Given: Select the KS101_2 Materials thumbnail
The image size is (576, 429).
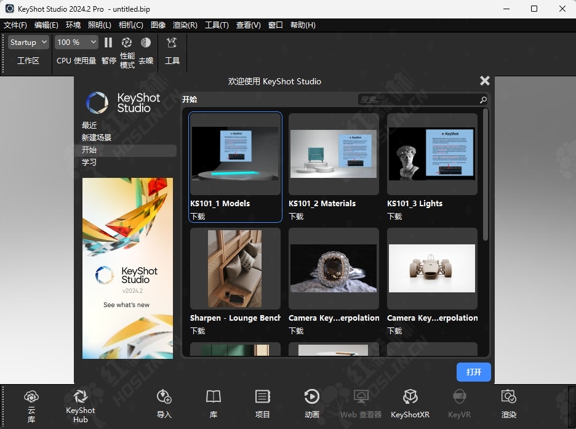Looking at the screenshot, I should pos(334,154).
